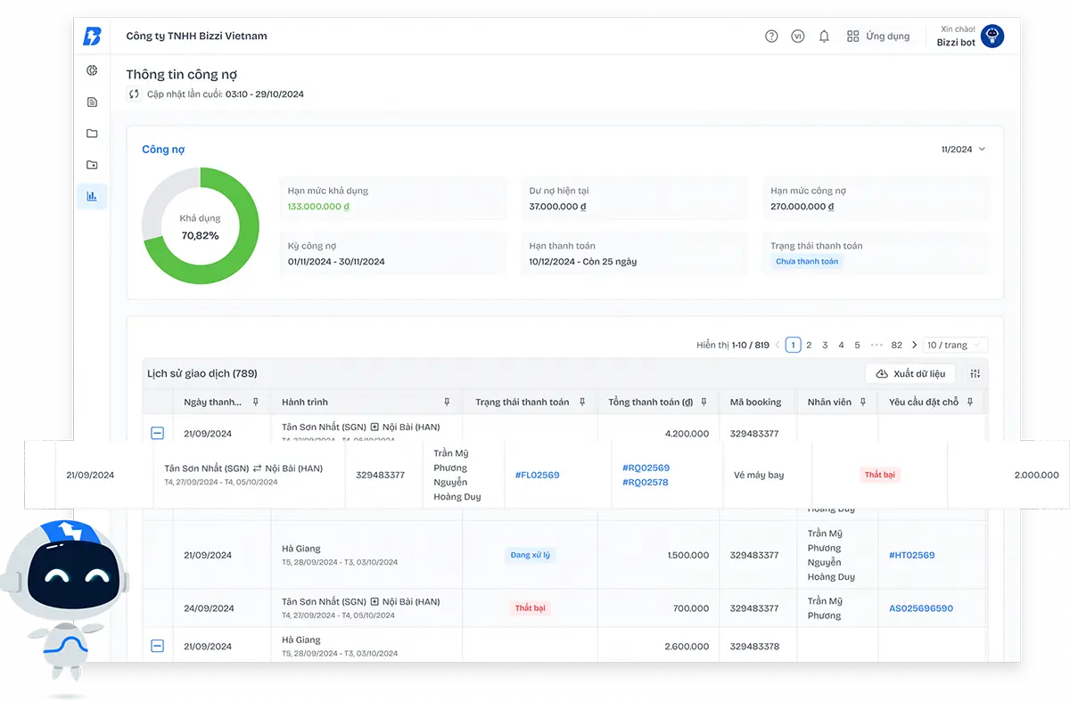Open the help question mark icon
The height and width of the screenshot is (701, 1070).
771,37
